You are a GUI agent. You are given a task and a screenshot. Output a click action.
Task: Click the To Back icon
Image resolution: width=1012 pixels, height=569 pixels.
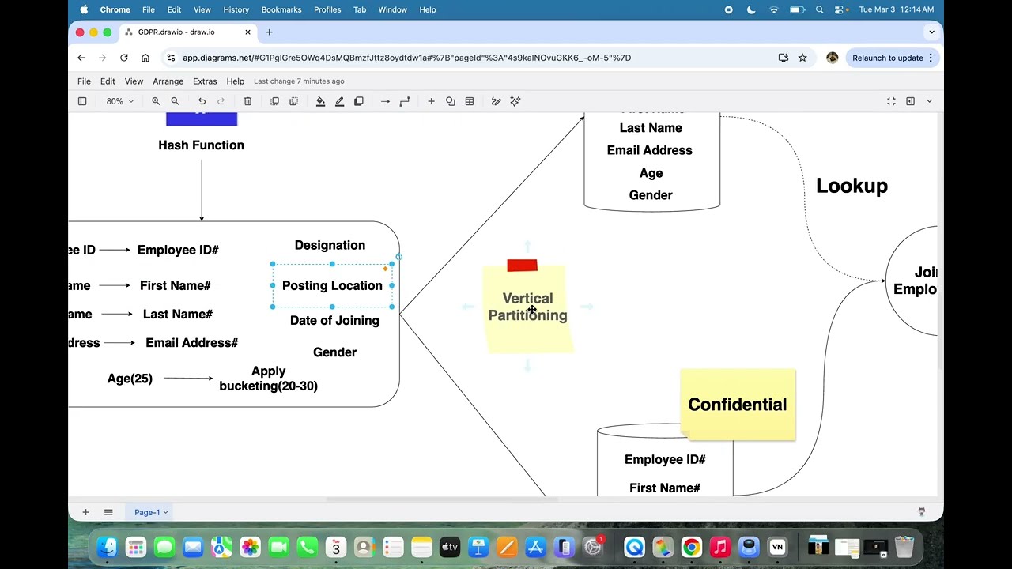click(293, 101)
